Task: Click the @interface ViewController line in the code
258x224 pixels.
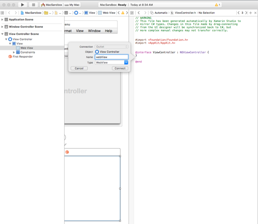Action: click(172, 52)
